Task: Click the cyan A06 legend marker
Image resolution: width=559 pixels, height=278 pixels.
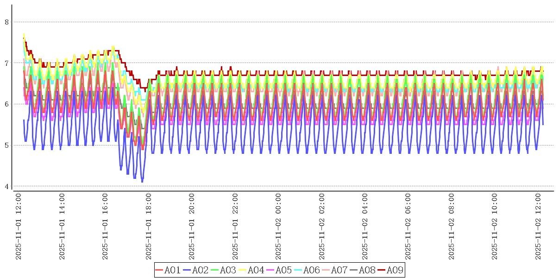Action: pos(299,270)
